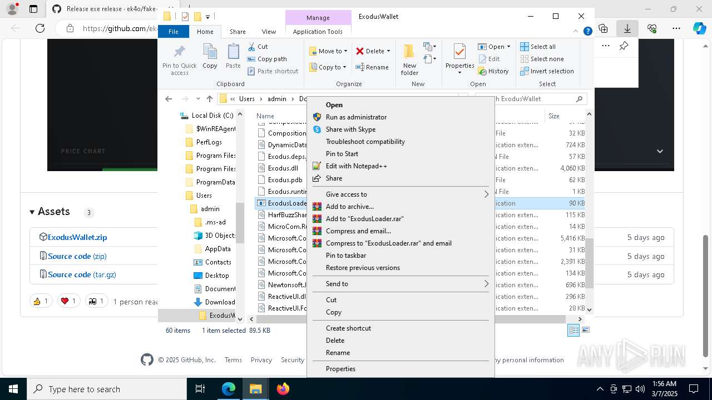Switch to the Share ribbon tab
This screenshot has width=712, height=400.
(x=238, y=32)
